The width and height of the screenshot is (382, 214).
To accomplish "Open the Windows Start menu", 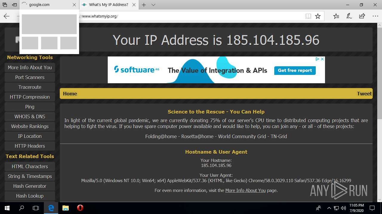I will pyautogui.click(x=7, y=208).
